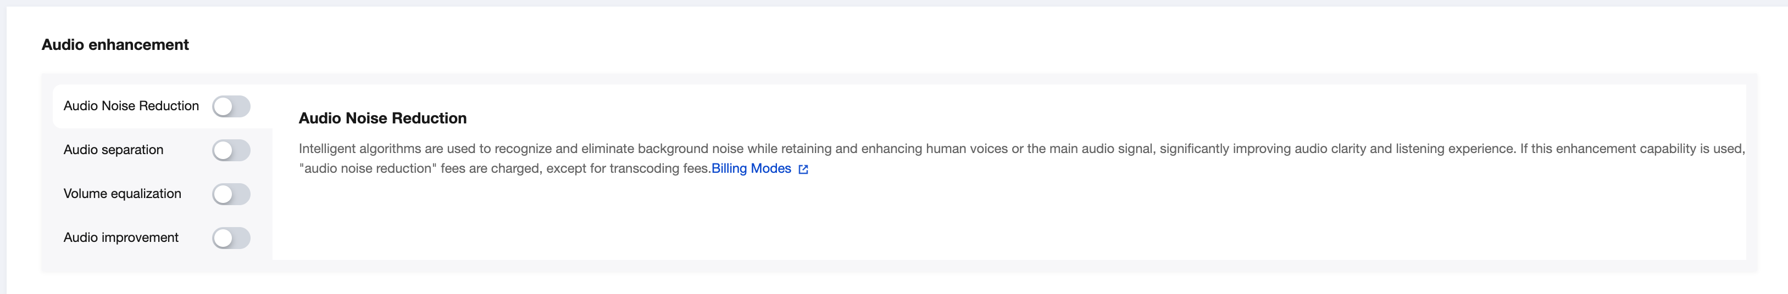Click the quoted "audio noise reduction" fees text
This screenshot has width=1788, height=294.
coord(369,168)
